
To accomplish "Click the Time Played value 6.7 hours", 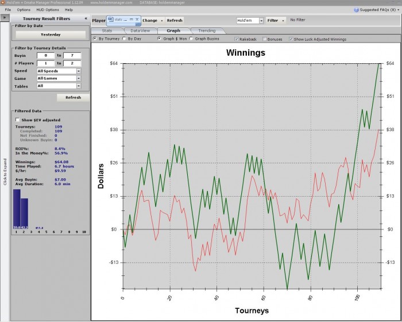I will [64, 166].
